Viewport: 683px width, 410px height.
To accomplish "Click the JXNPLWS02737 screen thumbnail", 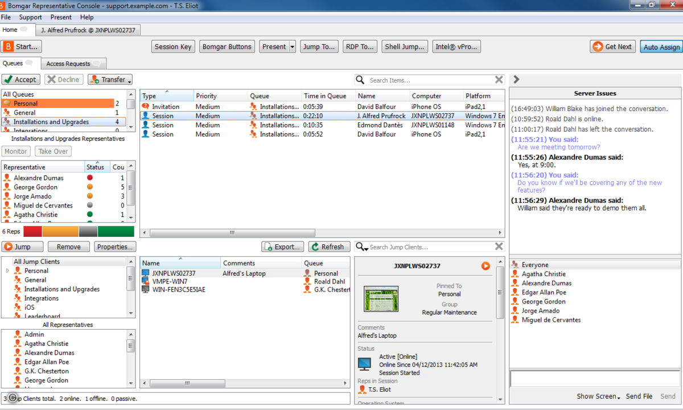I will pyautogui.click(x=381, y=298).
